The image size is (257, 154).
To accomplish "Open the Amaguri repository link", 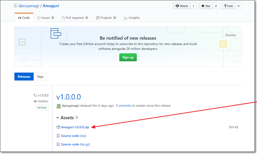I will [x=51, y=6].
